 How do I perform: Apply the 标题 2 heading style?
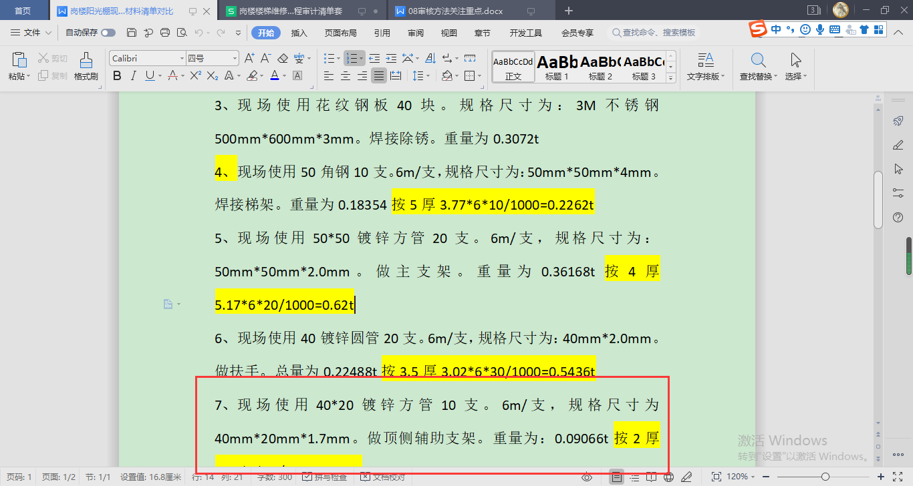point(600,67)
